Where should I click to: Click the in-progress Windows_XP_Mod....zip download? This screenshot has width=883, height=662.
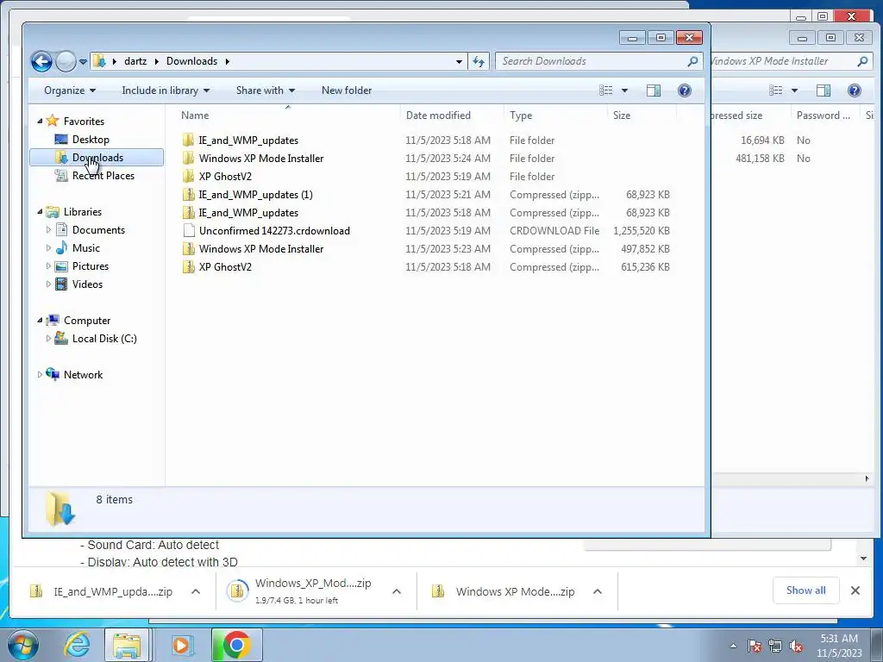tap(301, 591)
